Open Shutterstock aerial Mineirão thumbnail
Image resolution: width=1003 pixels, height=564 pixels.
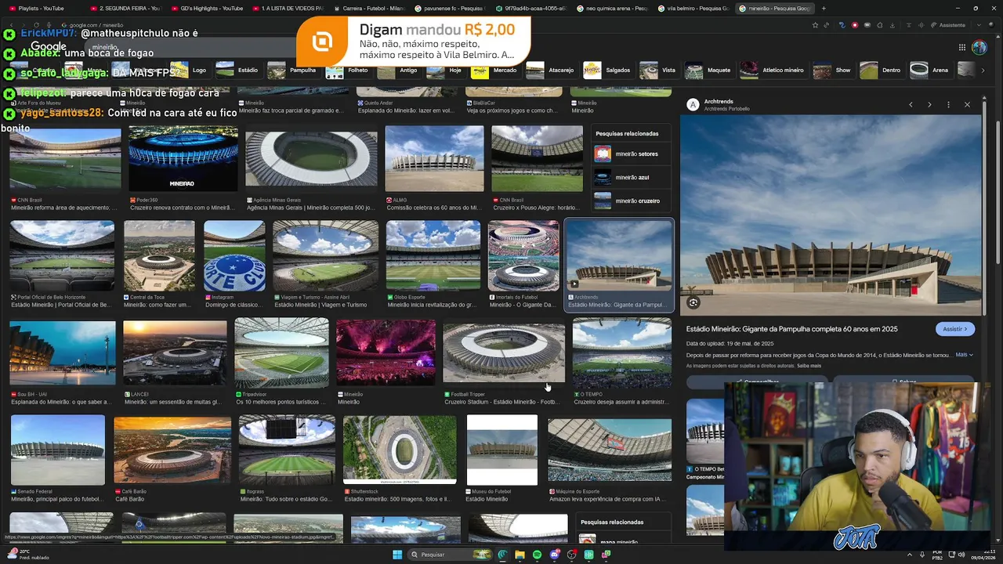click(x=400, y=449)
